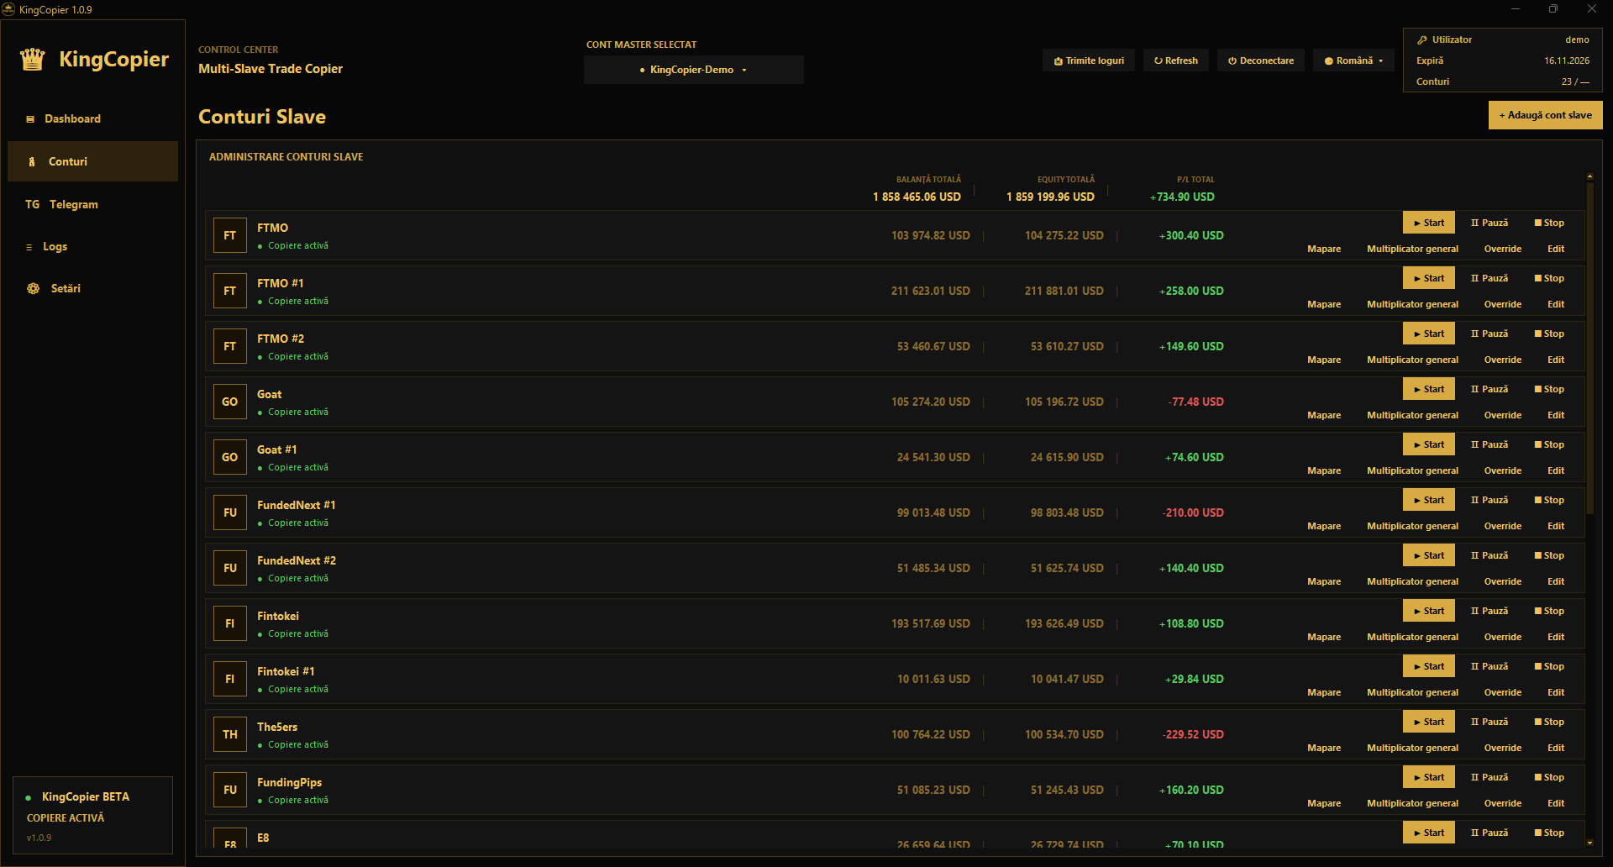
Task: Open the KingCopier-Demo master account dropdown
Action: tap(694, 70)
